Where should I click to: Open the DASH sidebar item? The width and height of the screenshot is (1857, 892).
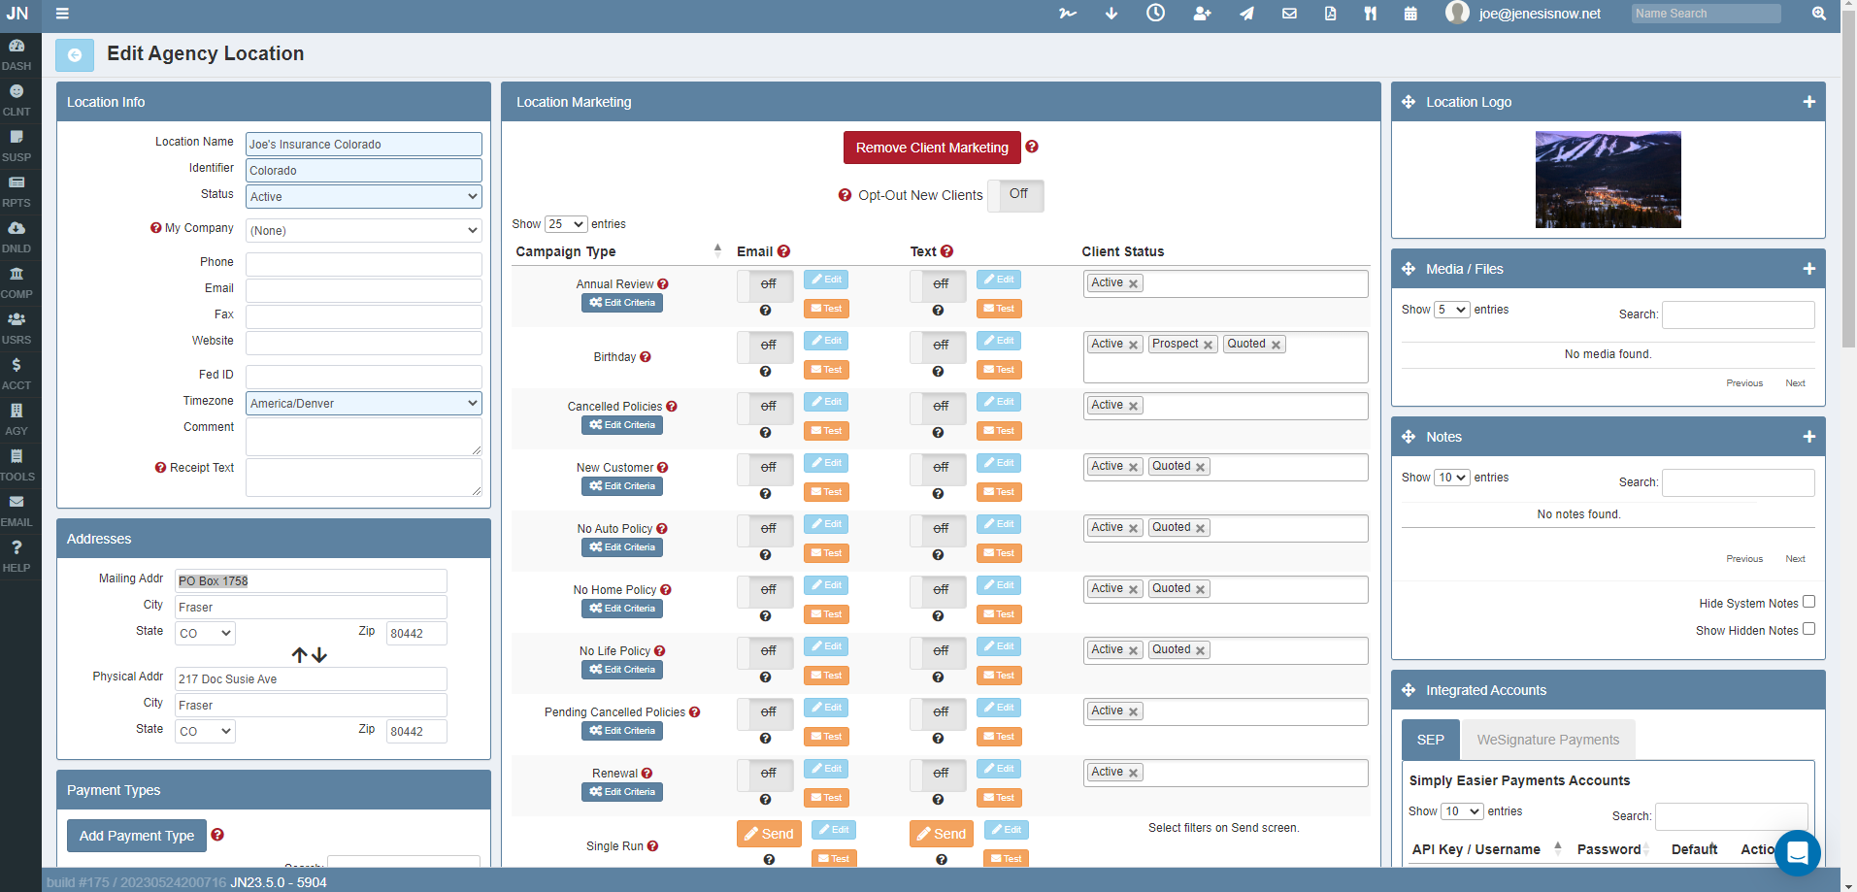[17, 55]
